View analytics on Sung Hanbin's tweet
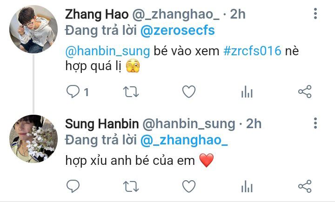 (247, 186)
